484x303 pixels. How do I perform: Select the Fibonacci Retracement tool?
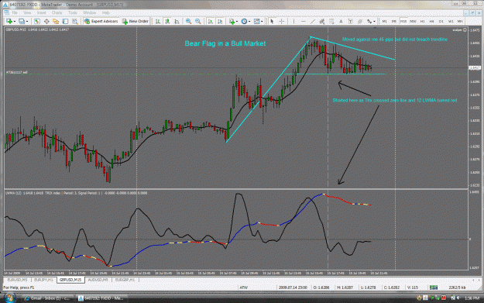[331, 22]
